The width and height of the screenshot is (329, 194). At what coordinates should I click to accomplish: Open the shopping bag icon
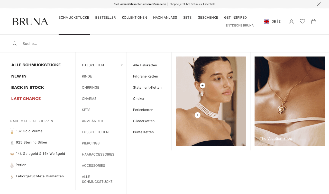pyautogui.click(x=314, y=22)
